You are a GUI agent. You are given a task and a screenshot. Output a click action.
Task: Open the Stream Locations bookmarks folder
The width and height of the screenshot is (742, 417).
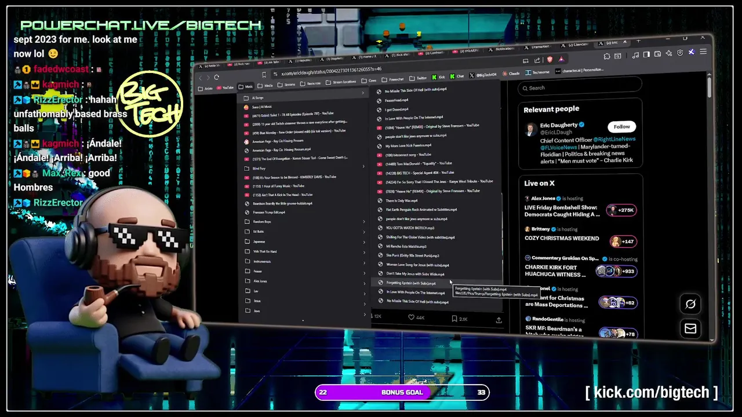[341, 82]
